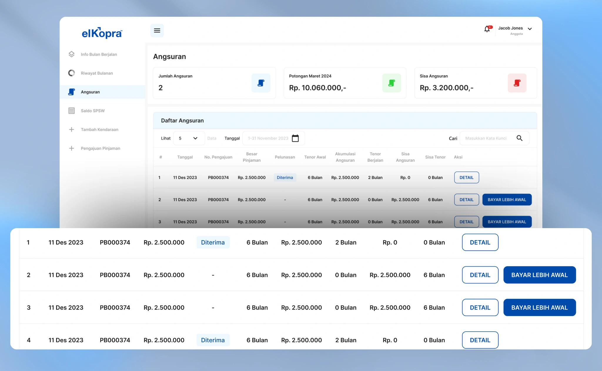Click DETAIL for row 1 in the enlarged table
This screenshot has width=602, height=371.
pyautogui.click(x=480, y=243)
